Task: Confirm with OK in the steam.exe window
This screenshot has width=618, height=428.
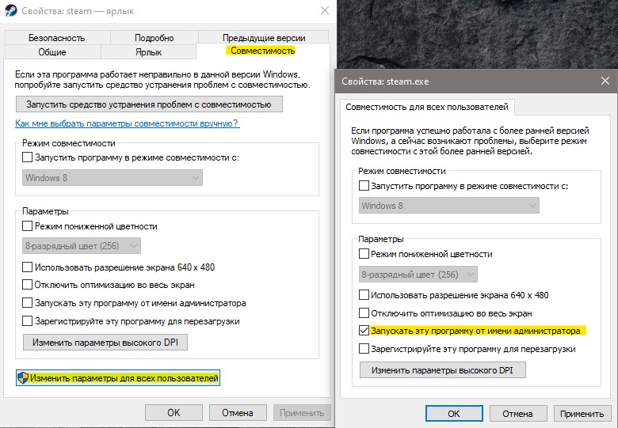Action: (x=454, y=414)
